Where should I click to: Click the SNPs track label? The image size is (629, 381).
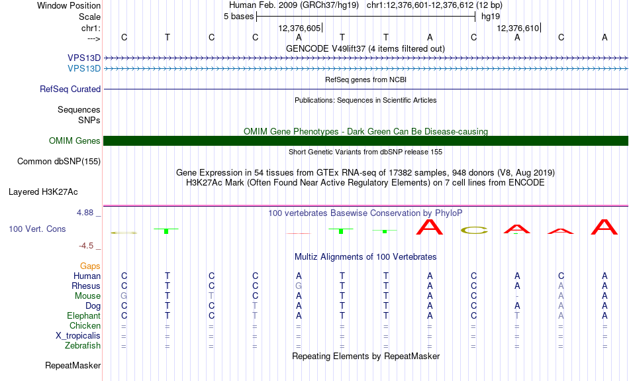pos(89,120)
